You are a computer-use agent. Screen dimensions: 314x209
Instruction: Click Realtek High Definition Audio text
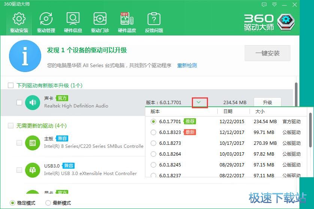(76, 106)
